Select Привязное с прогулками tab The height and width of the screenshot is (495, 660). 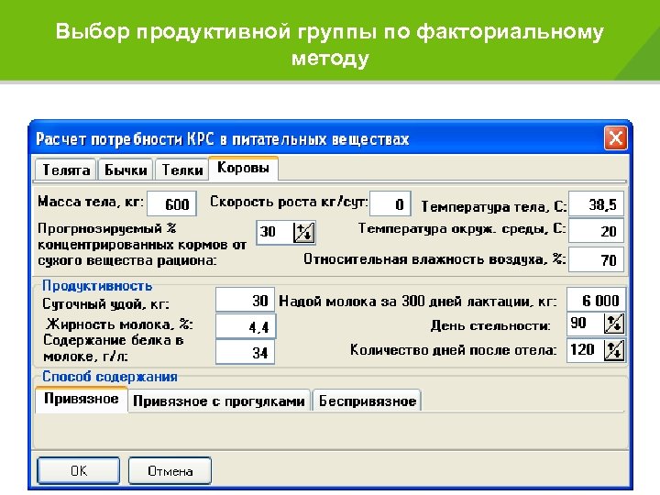[219, 401]
